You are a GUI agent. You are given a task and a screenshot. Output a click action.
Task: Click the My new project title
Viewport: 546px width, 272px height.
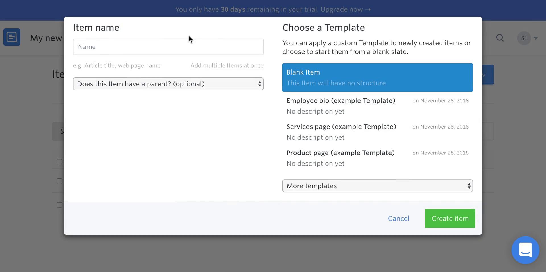[x=46, y=38]
